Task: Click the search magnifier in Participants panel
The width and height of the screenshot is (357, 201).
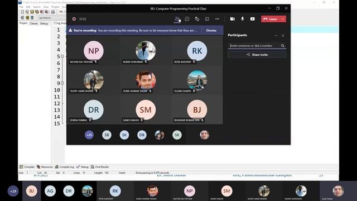Action: [283, 46]
